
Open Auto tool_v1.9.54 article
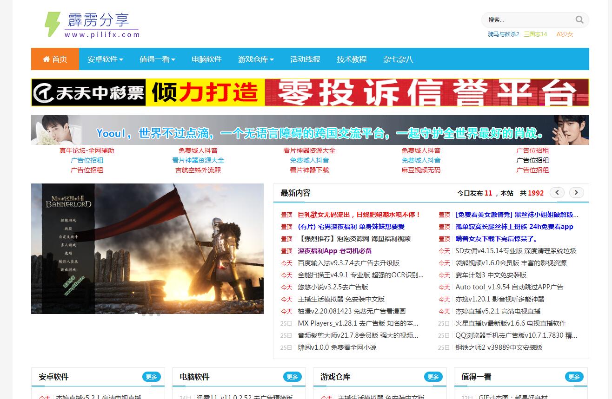509,287
